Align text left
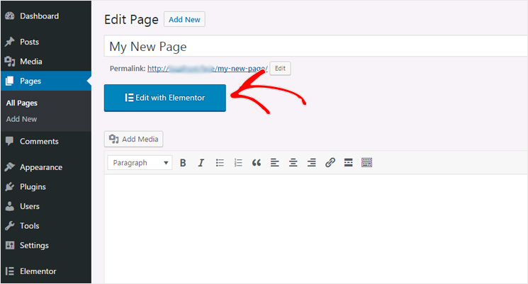Image resolution: width=528 pixels, height=284 pixels. (x=275, y=163)
